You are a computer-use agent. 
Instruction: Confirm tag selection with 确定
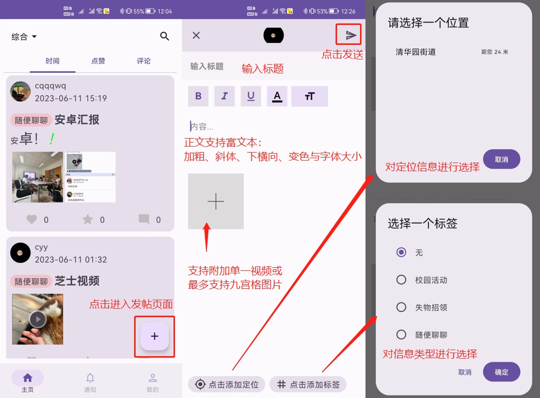[502, 372]
